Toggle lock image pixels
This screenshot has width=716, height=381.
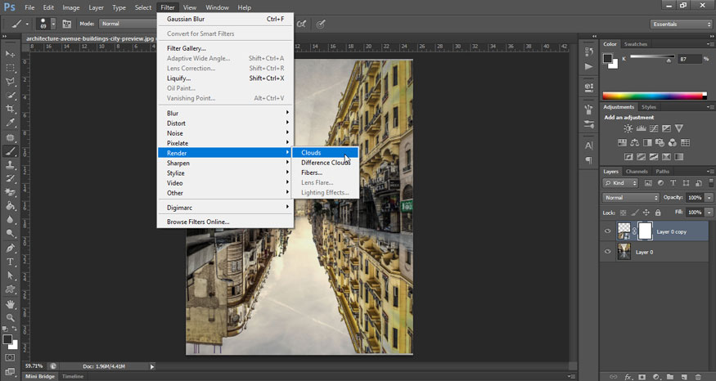point(635,213)
